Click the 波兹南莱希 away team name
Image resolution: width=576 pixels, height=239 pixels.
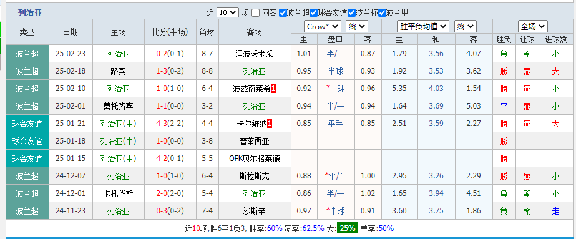251,89
